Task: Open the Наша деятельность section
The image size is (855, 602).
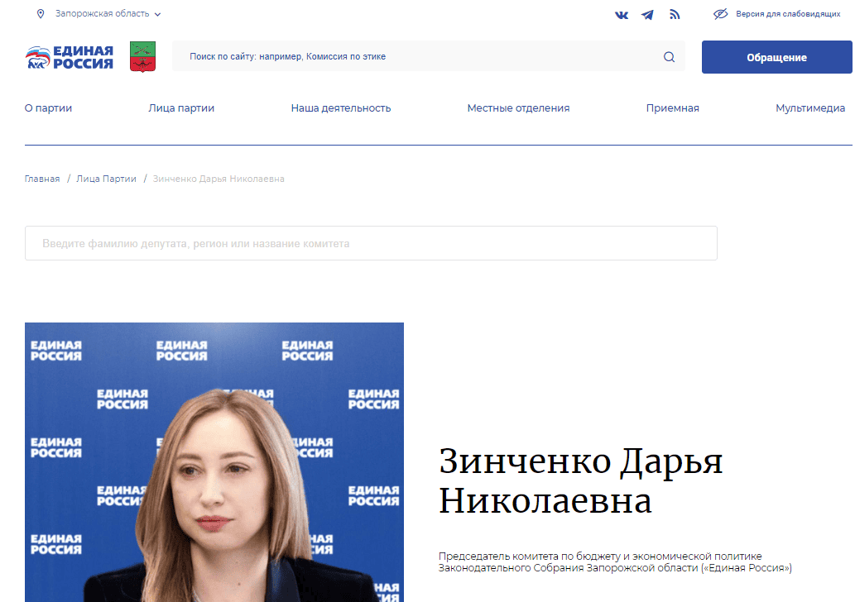Action: (x=341, y=107)
